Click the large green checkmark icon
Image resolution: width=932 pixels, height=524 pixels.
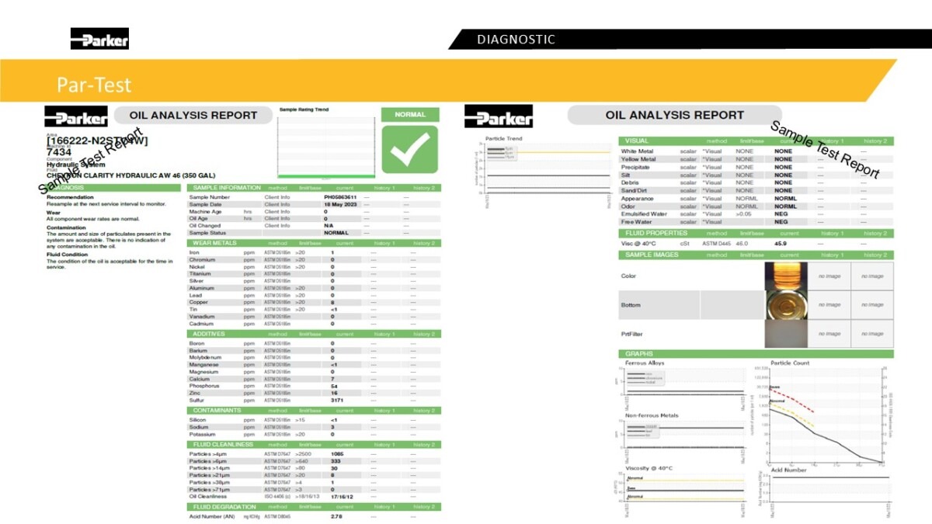410,150
